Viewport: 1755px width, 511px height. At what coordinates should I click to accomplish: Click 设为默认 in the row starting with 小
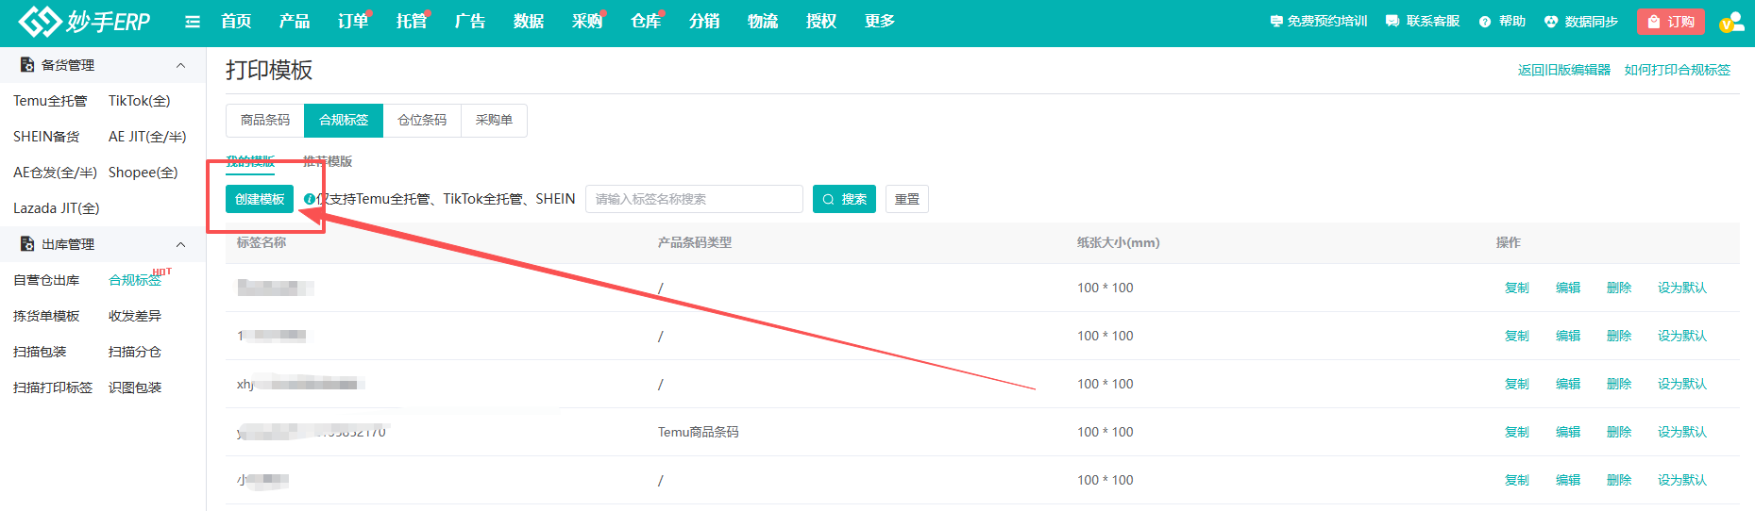pyautogui.click(x=1682, y=480)
